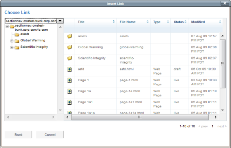
Task: Go to the next page link
Action: click(222, 126)
